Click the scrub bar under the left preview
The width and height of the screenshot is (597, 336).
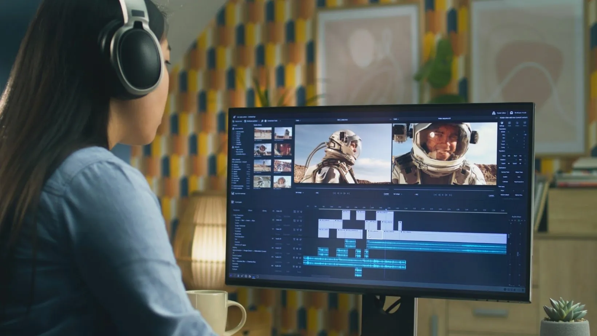(x=342, y=189)
